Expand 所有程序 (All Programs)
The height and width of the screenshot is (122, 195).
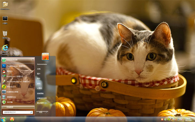[18, 107]
